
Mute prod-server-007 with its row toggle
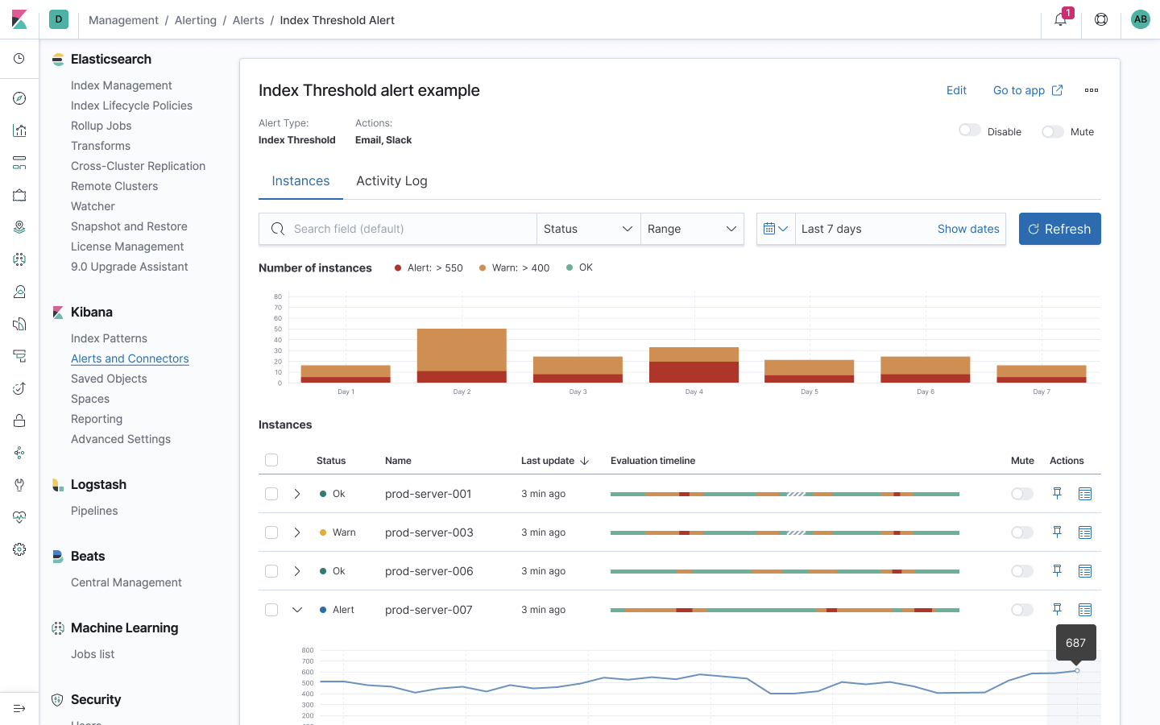pyautogui.click(x=1022, y=610)
